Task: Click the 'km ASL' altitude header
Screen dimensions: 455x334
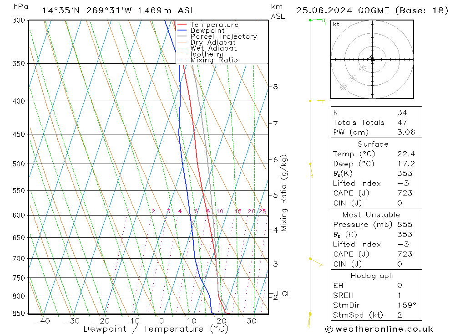Action: 278,12
